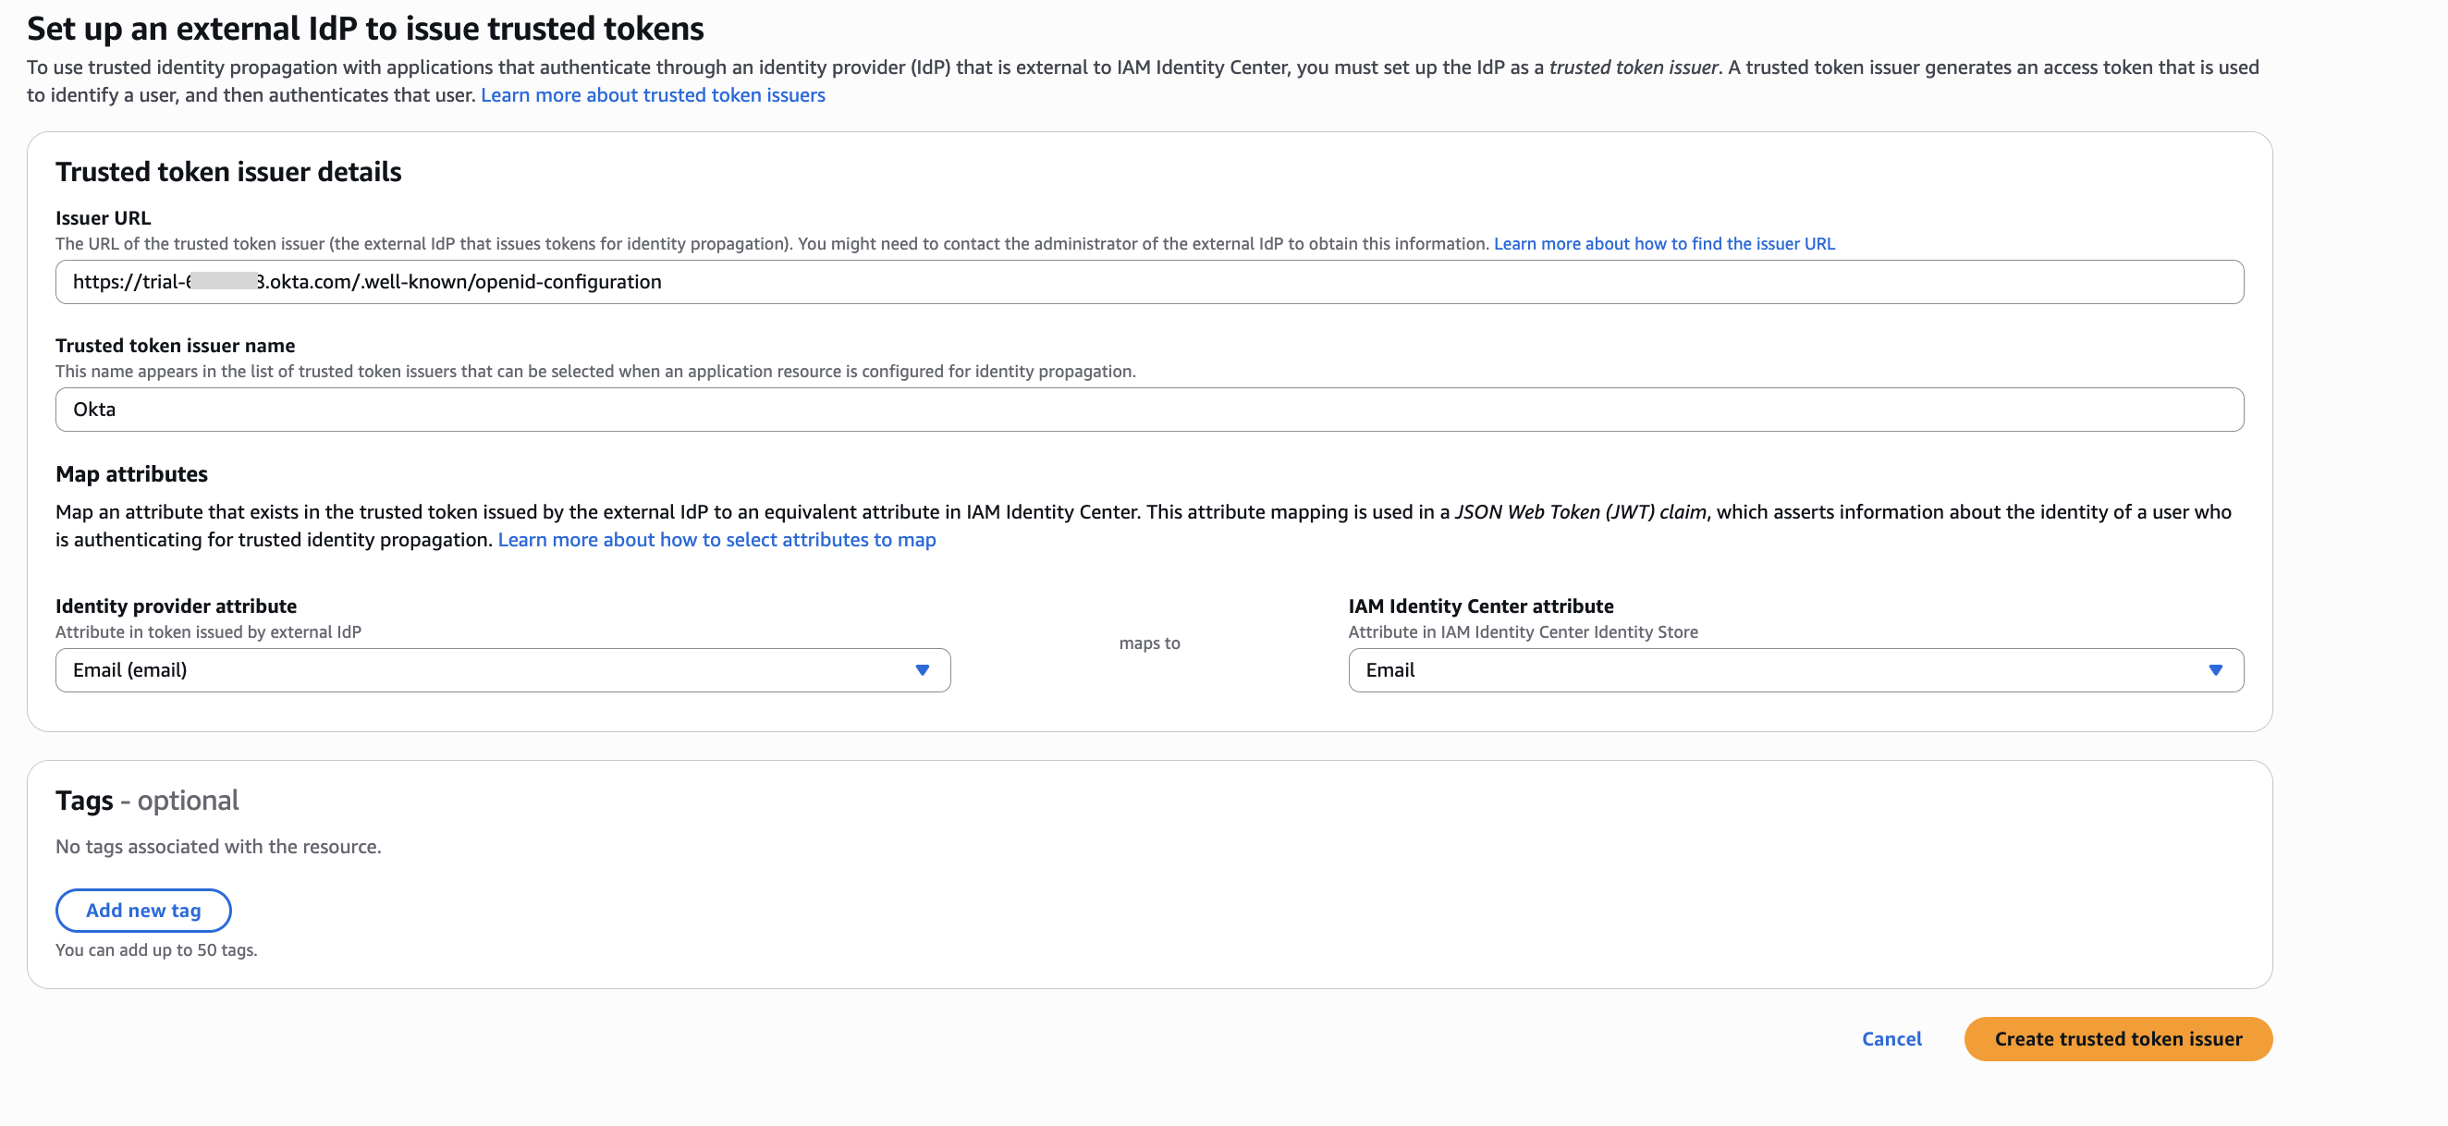The width and height of the screenshot is (2448, 1126).
Task: Click the Map attributes heading
Action: point(131,473)
